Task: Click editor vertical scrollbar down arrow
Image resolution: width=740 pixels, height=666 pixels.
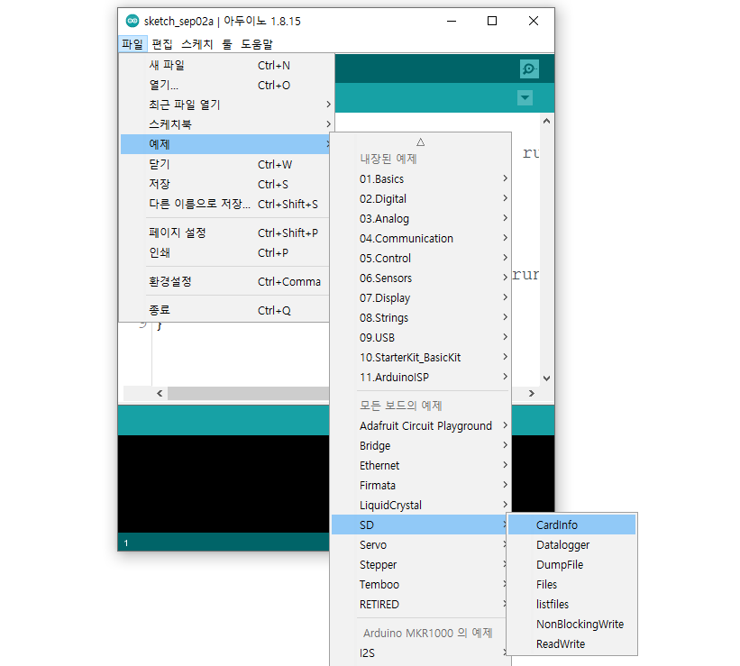Action: 546,379
